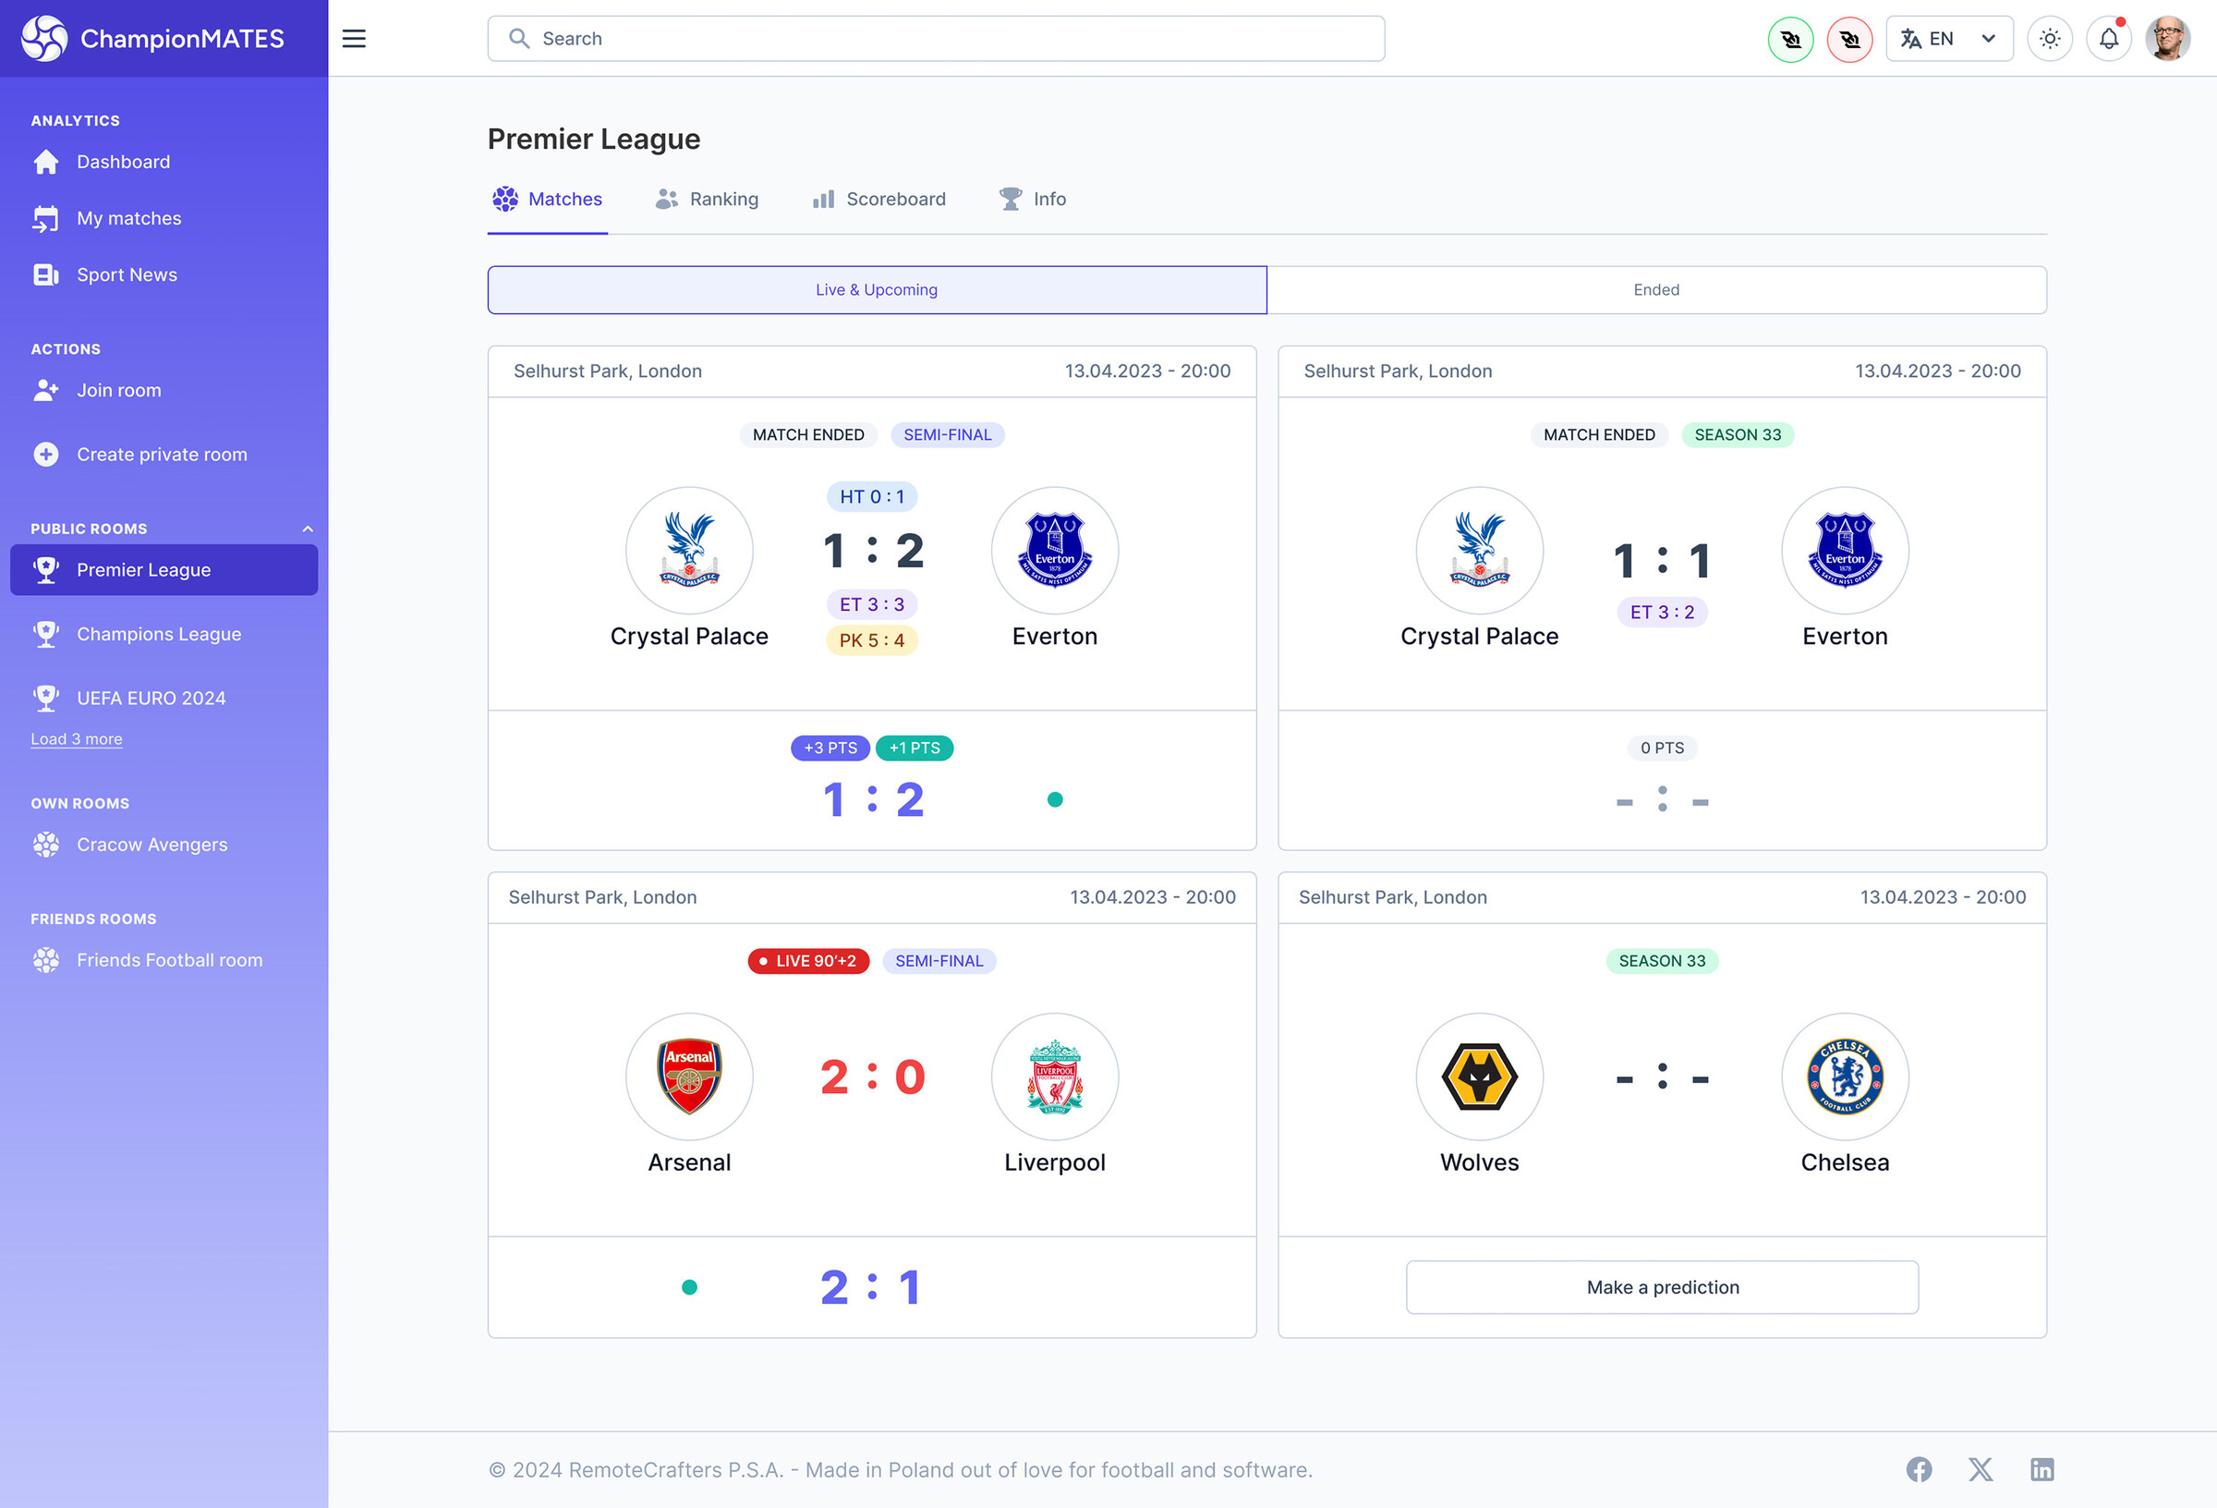Screen dimensions: 2217x1508
Task: Click the Chelsea team name
Action: pyautogui.click(x=1845, y=1162)
